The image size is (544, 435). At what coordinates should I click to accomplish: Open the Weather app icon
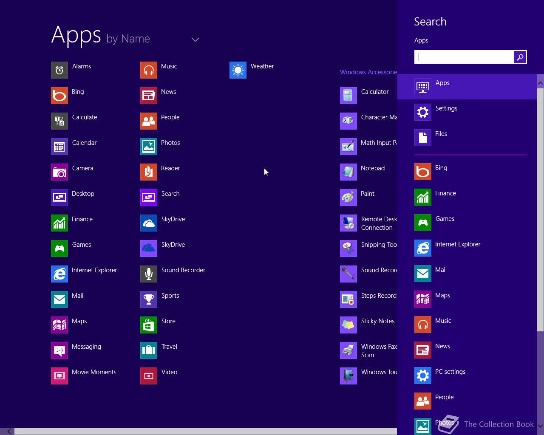[238, 70]
